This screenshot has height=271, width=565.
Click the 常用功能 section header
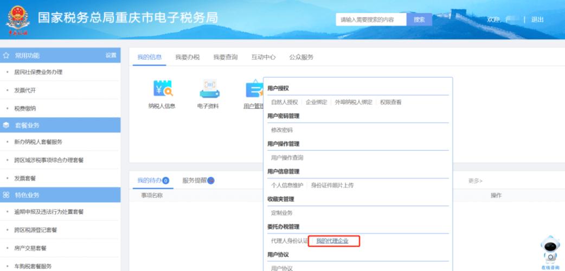click(60, 55)
